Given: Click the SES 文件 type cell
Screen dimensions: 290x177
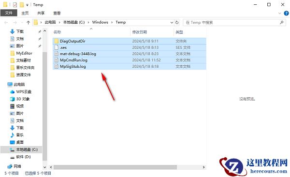Looking at the screenshot, I should 183,47.
